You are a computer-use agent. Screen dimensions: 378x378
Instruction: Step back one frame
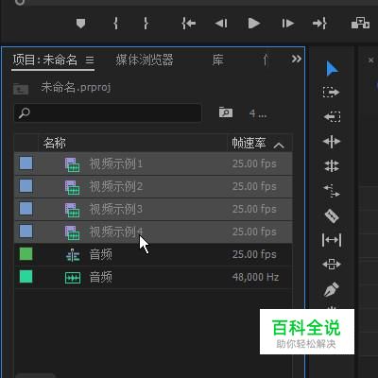221,24
